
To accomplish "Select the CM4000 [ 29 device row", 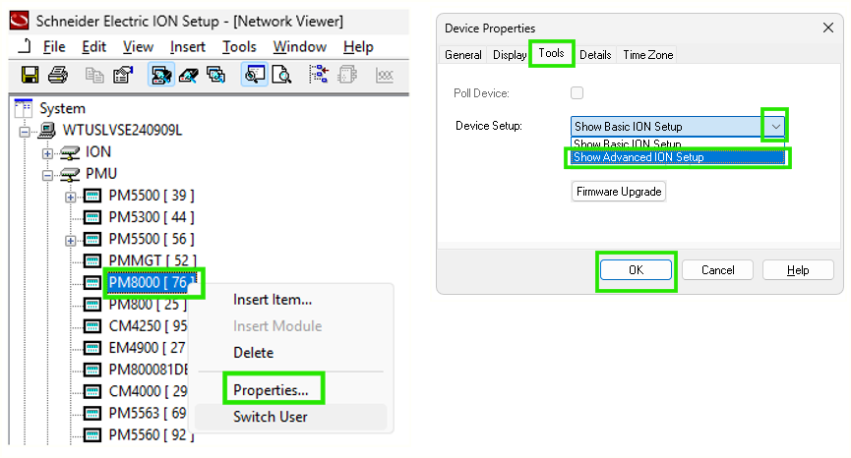I will click(148, 391).
